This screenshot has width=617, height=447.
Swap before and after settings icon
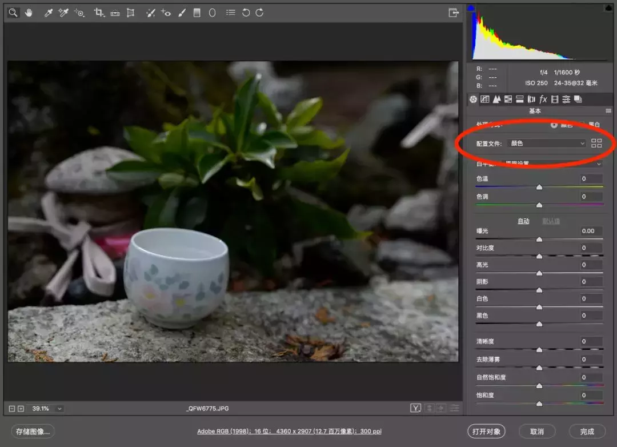point(429,408)
